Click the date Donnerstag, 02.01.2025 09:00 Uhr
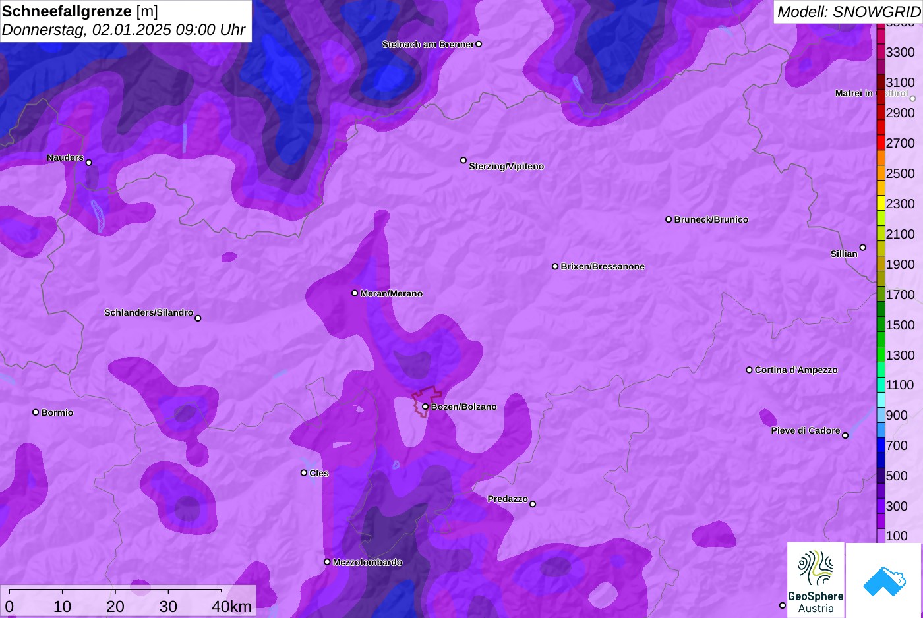This screenshot has height=618, width=923. coord(123,30)
